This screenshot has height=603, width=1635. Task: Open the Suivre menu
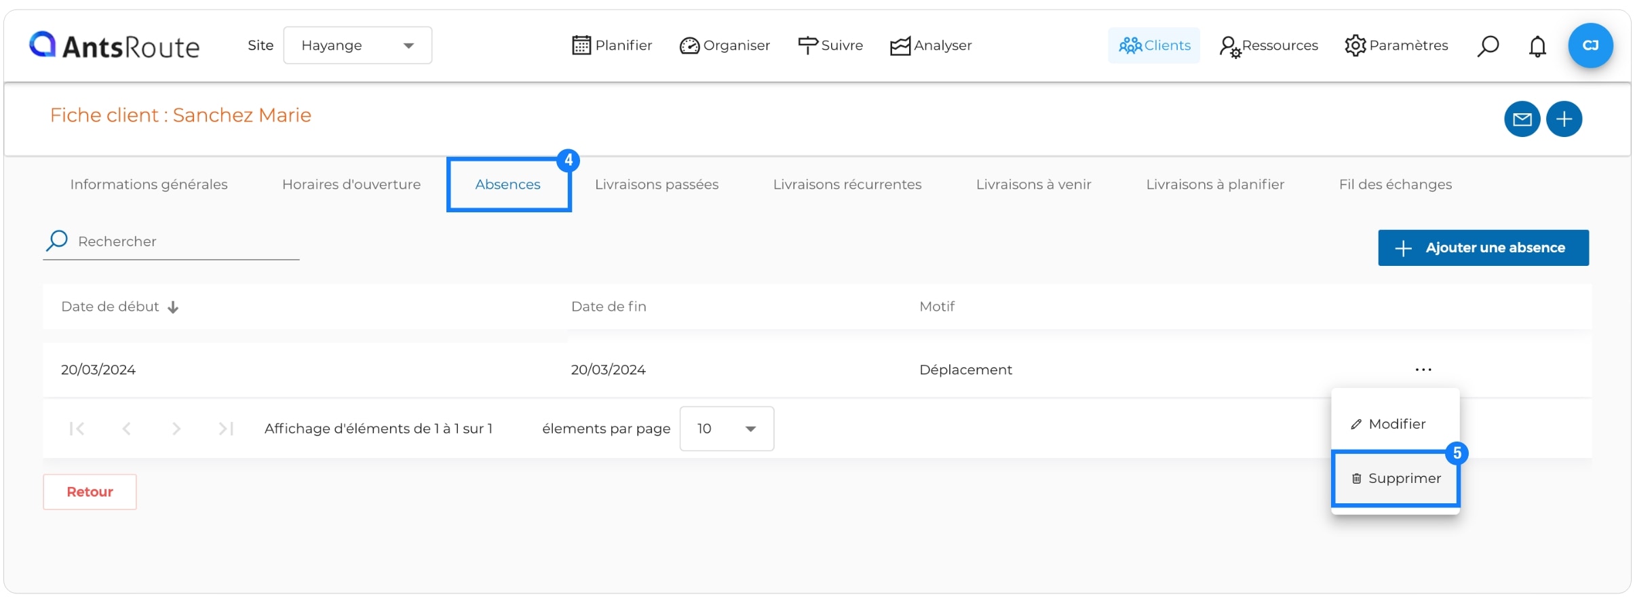[830, 45]
